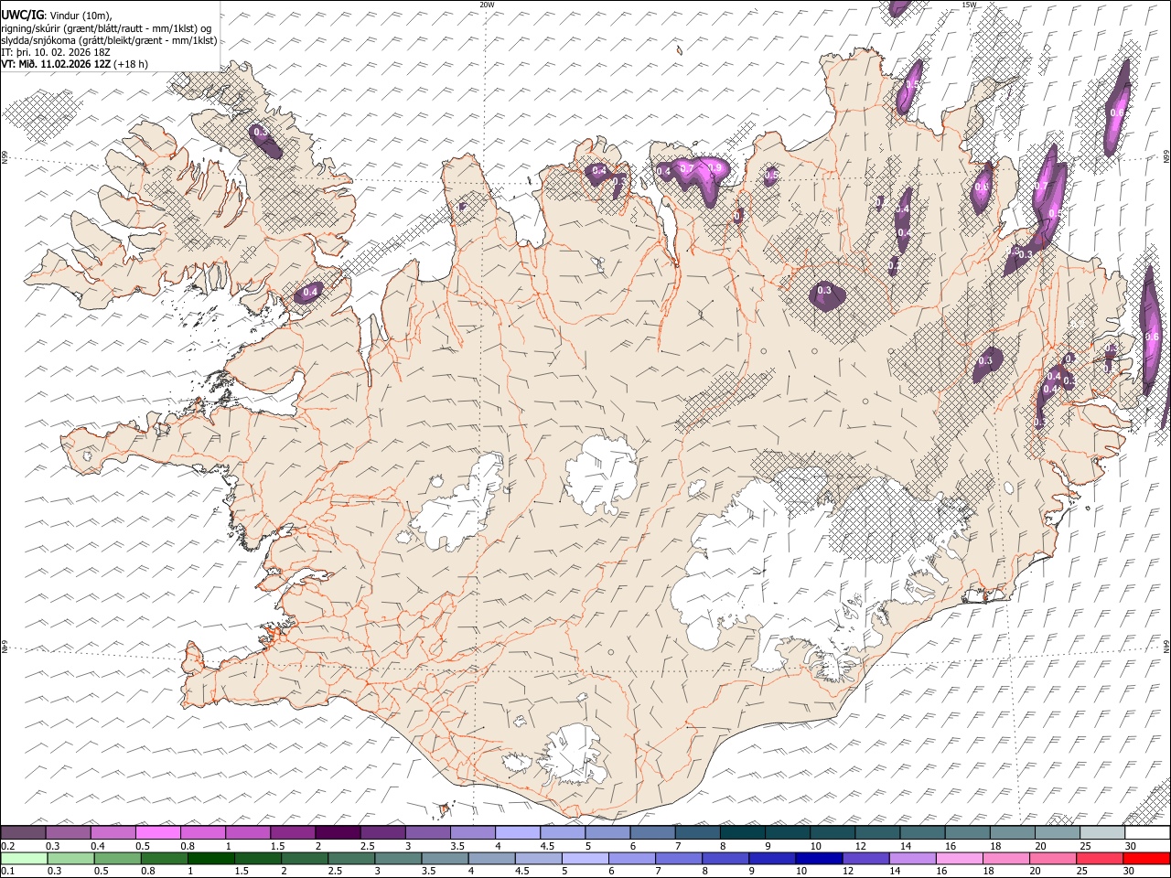1171x878 pixels.
Task: Pick the snow-scale swatch starting at 10
Action: pyautogui.click(x=833, y=833)
